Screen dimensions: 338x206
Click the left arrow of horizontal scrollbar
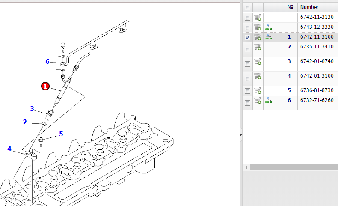[246, 167]
